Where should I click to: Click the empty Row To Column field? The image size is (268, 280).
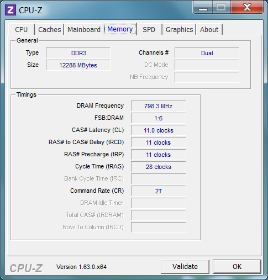[159, 228]
